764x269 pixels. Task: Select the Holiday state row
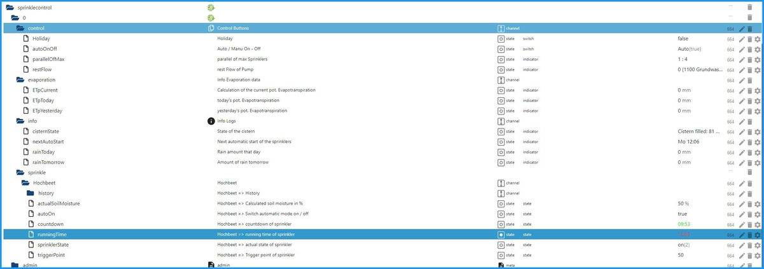pyautogui.click(x=382, y=39)
